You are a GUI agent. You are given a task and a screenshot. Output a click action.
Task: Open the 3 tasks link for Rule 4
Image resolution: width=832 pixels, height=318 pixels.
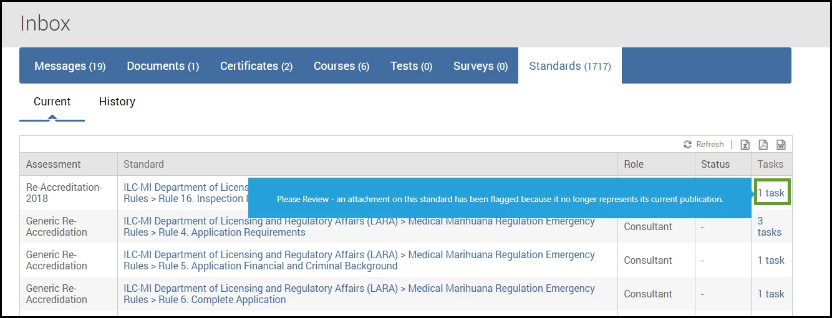click(x=770, y=226)
